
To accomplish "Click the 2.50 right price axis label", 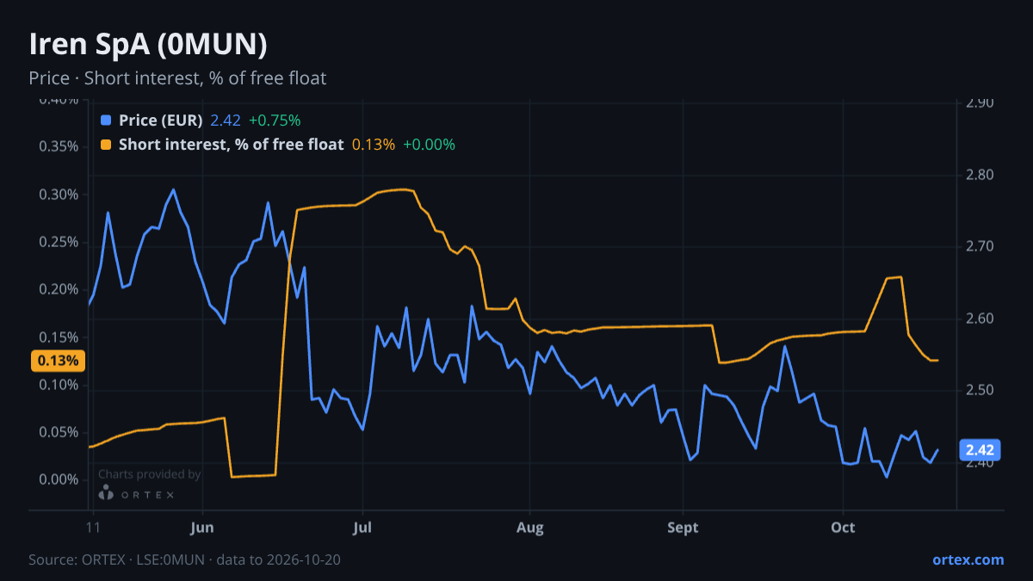I will [x=980, y=391].
